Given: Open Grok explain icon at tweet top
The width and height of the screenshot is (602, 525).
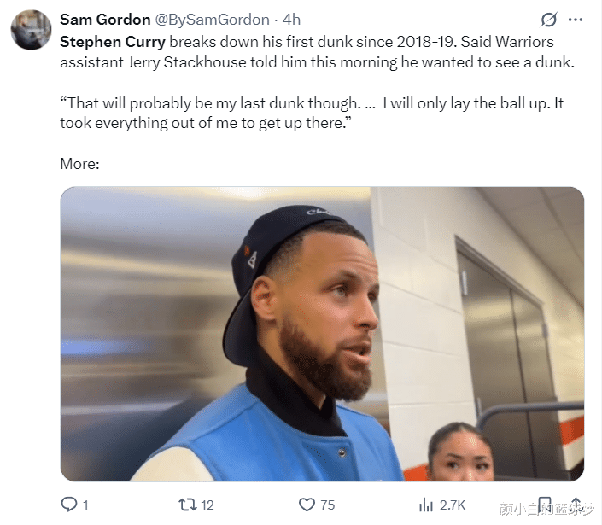Looking at the screenshot, I should (x=549, y=20).
